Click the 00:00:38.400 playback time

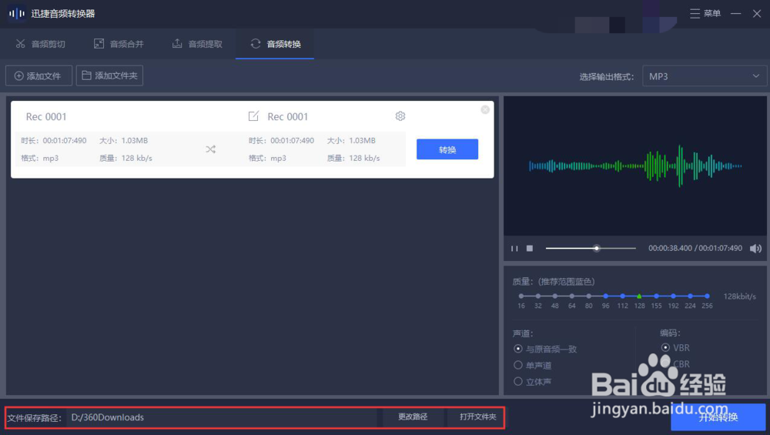pos(670,249)
